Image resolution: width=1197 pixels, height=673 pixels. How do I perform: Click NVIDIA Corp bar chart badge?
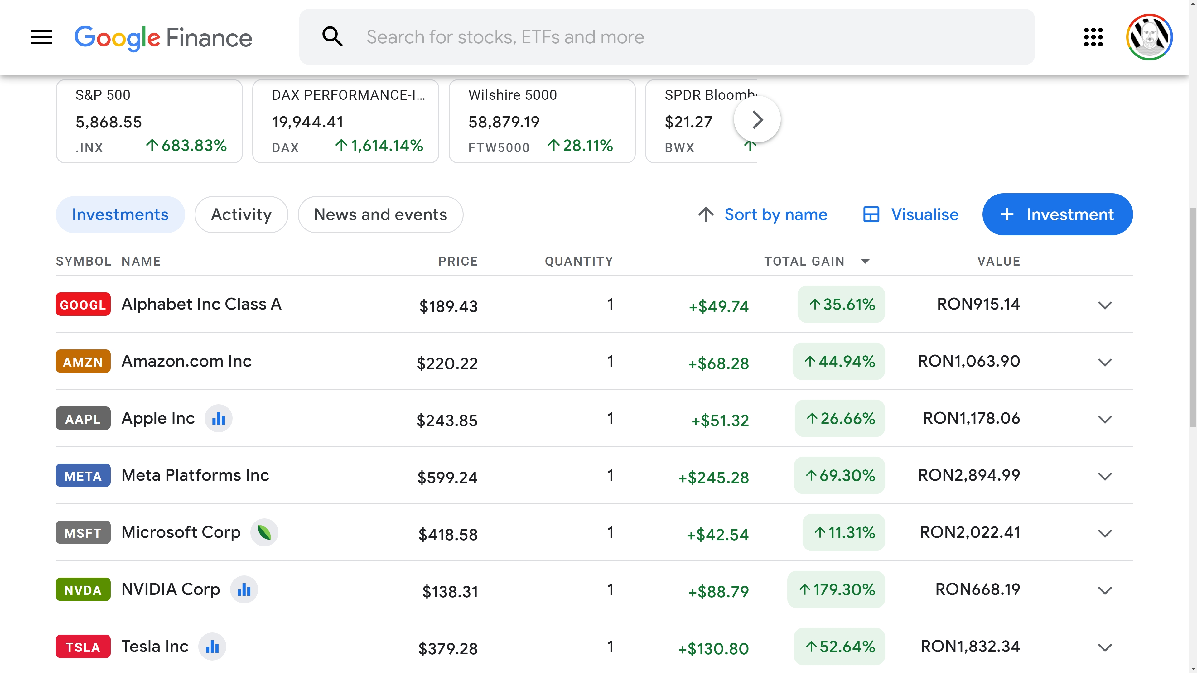coord(244,590)
